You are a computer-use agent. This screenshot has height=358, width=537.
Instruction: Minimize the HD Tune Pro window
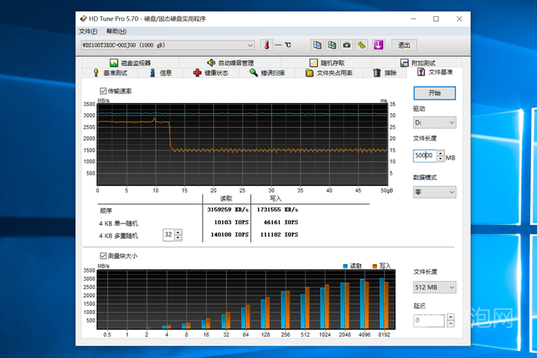pos(413,19)
